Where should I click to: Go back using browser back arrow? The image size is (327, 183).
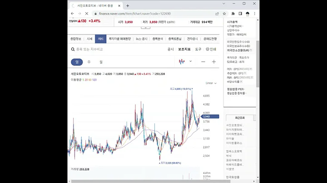pyautogui.click(x=72, y=14)
